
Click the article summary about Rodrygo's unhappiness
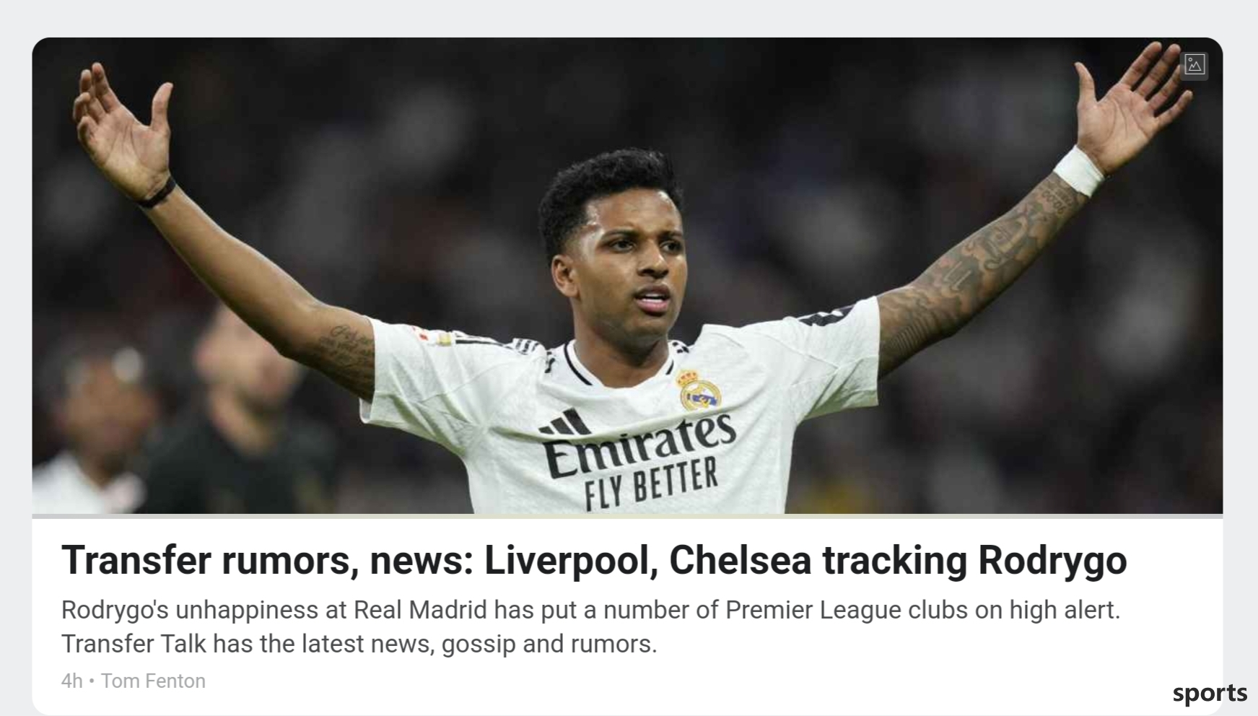[590, 626]
